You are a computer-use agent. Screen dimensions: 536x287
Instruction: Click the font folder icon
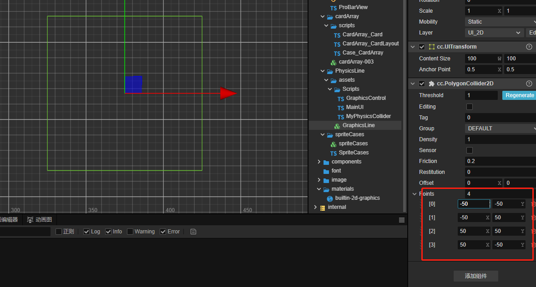326,171
